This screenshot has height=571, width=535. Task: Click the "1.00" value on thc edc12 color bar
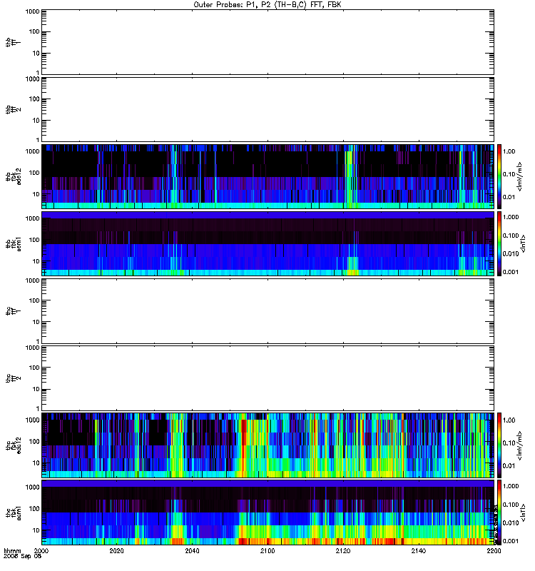coord(509,420)
